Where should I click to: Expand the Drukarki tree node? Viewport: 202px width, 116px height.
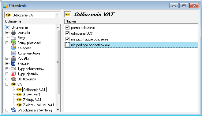[7, 33]
